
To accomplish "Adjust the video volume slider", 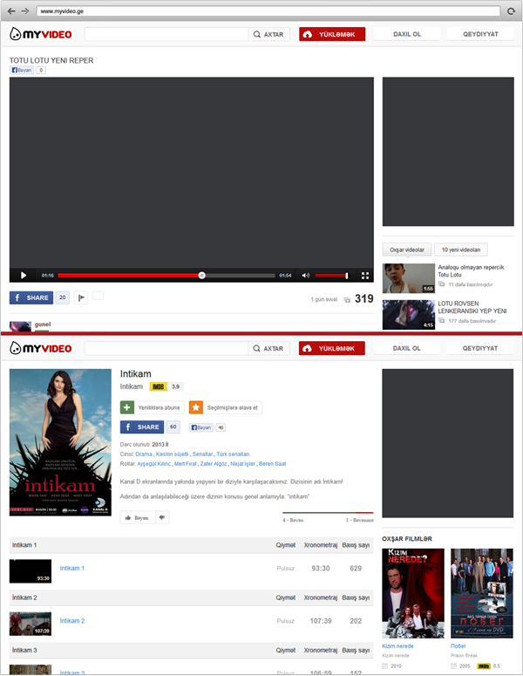I will coord(332,276).
